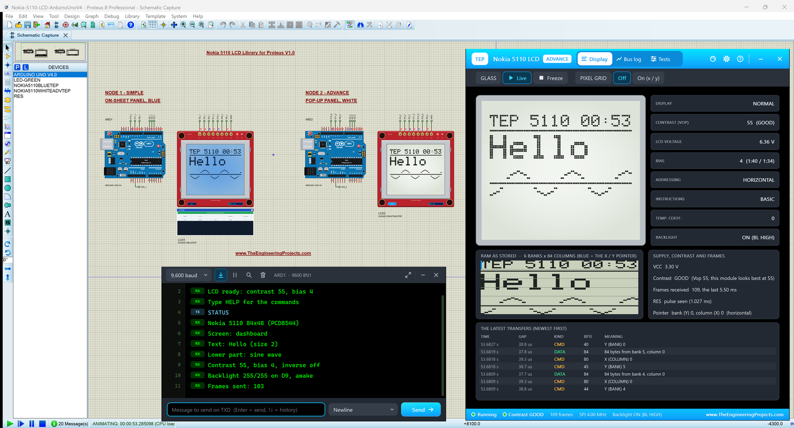The height and width of the screenshot is (428, 794).
Task: Select the Selection Mode arrow tool
Action: point(7,48)
